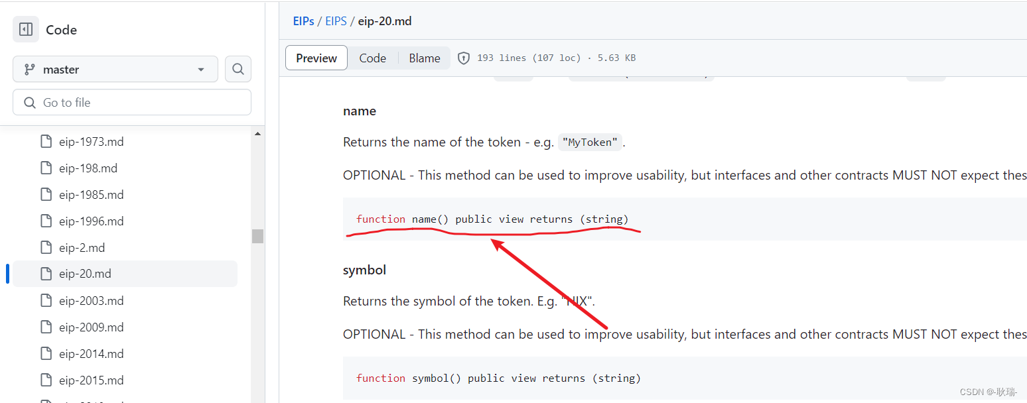Image resolution: width=1027 pixels, height=403 pixels.
Task: Click the document icon beside eip-1973.md
Action: click(x=46, y=141)
